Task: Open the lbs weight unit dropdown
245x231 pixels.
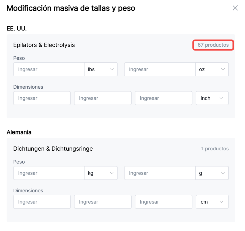Action: [101, 69]
